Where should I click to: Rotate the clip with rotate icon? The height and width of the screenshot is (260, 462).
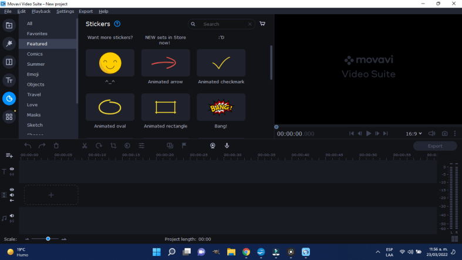[x=99, y=146]
